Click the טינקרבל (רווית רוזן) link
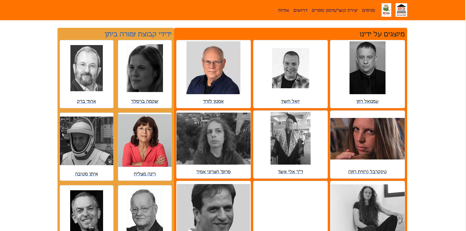The height and width of the screenshot is (231, 466). pos(367,172)
